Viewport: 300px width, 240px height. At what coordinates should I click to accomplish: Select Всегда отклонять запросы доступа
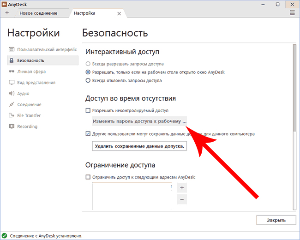point(88,80)
